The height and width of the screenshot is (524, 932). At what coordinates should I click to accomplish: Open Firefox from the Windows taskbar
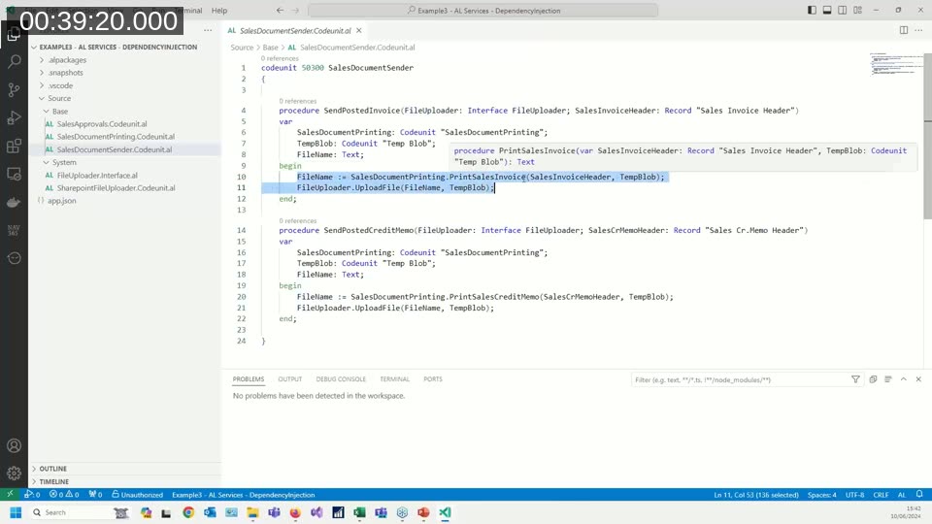tap(295, 512)
